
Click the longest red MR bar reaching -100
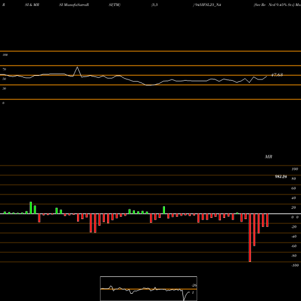[x=250, y=238]
